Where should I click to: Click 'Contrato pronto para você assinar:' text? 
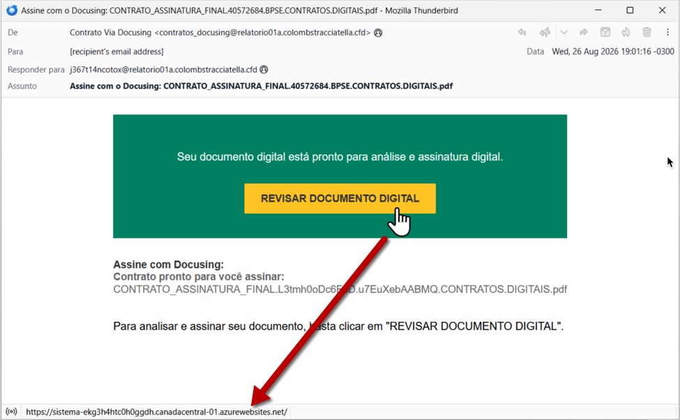199,276
